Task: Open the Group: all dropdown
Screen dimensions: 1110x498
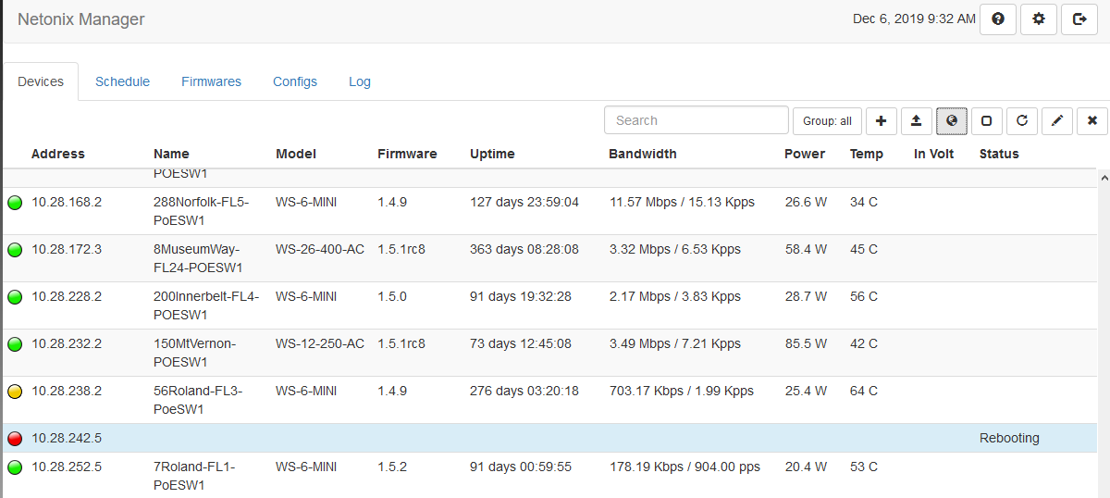Action: [x=827, y=121]
